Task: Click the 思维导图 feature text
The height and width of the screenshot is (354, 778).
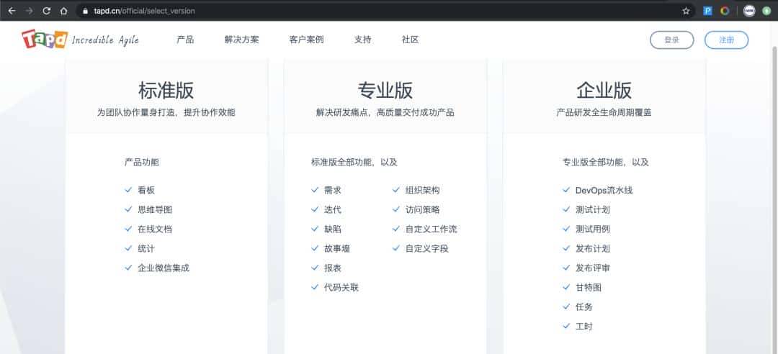Action: coord(155,209)
